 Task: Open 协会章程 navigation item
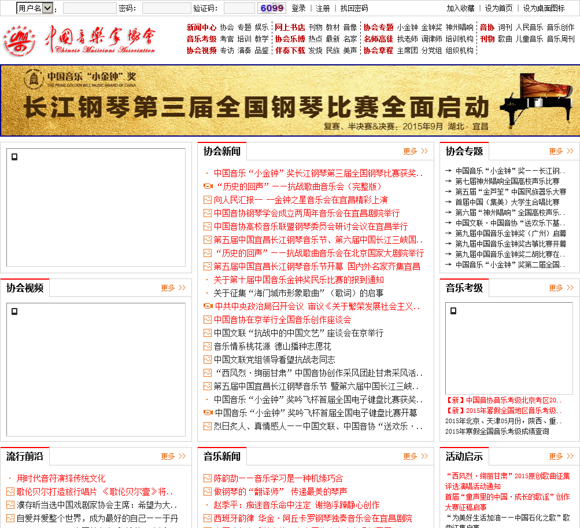[378, 50]
